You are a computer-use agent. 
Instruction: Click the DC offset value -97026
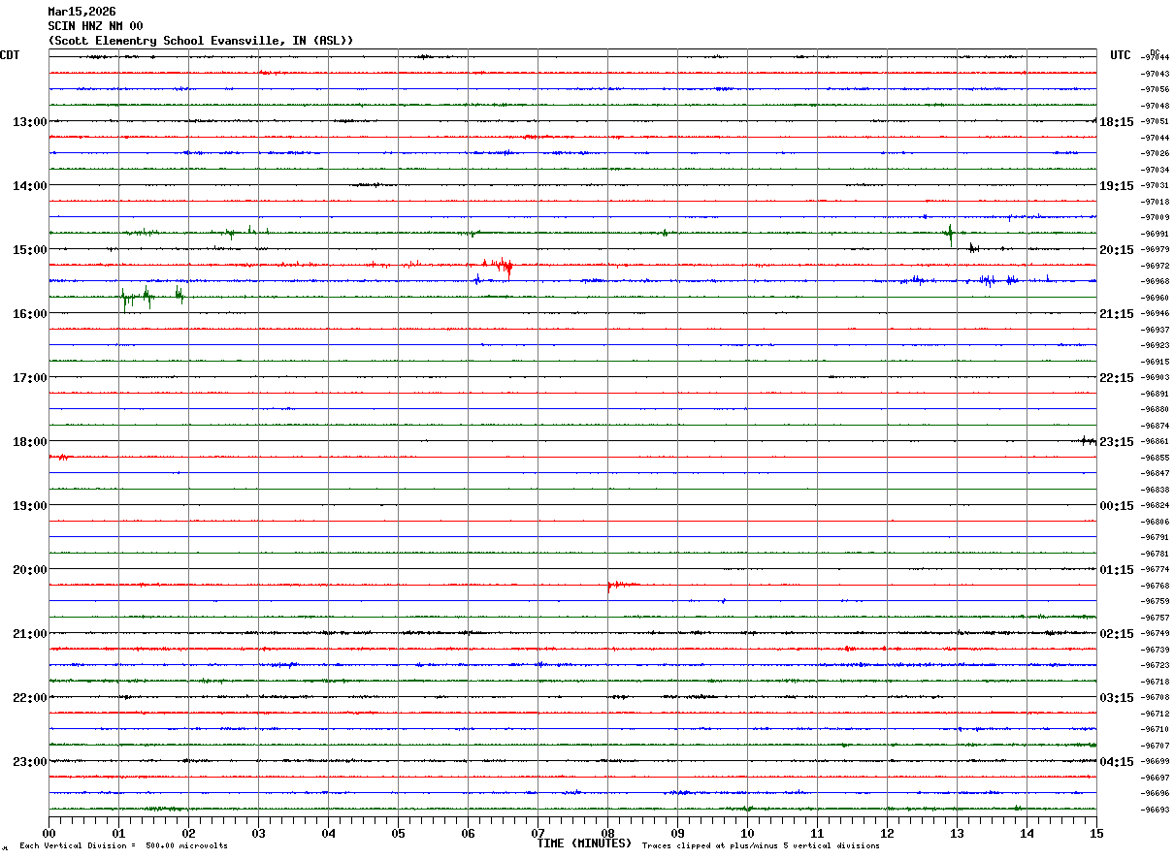[x=1155, y=153]
